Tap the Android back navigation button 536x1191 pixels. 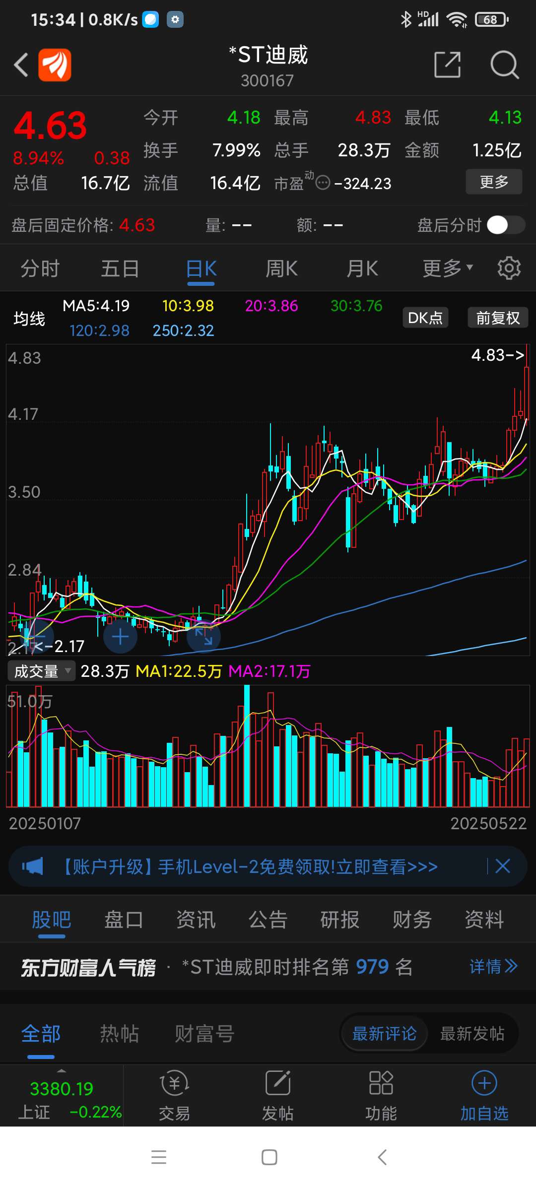382,1157
